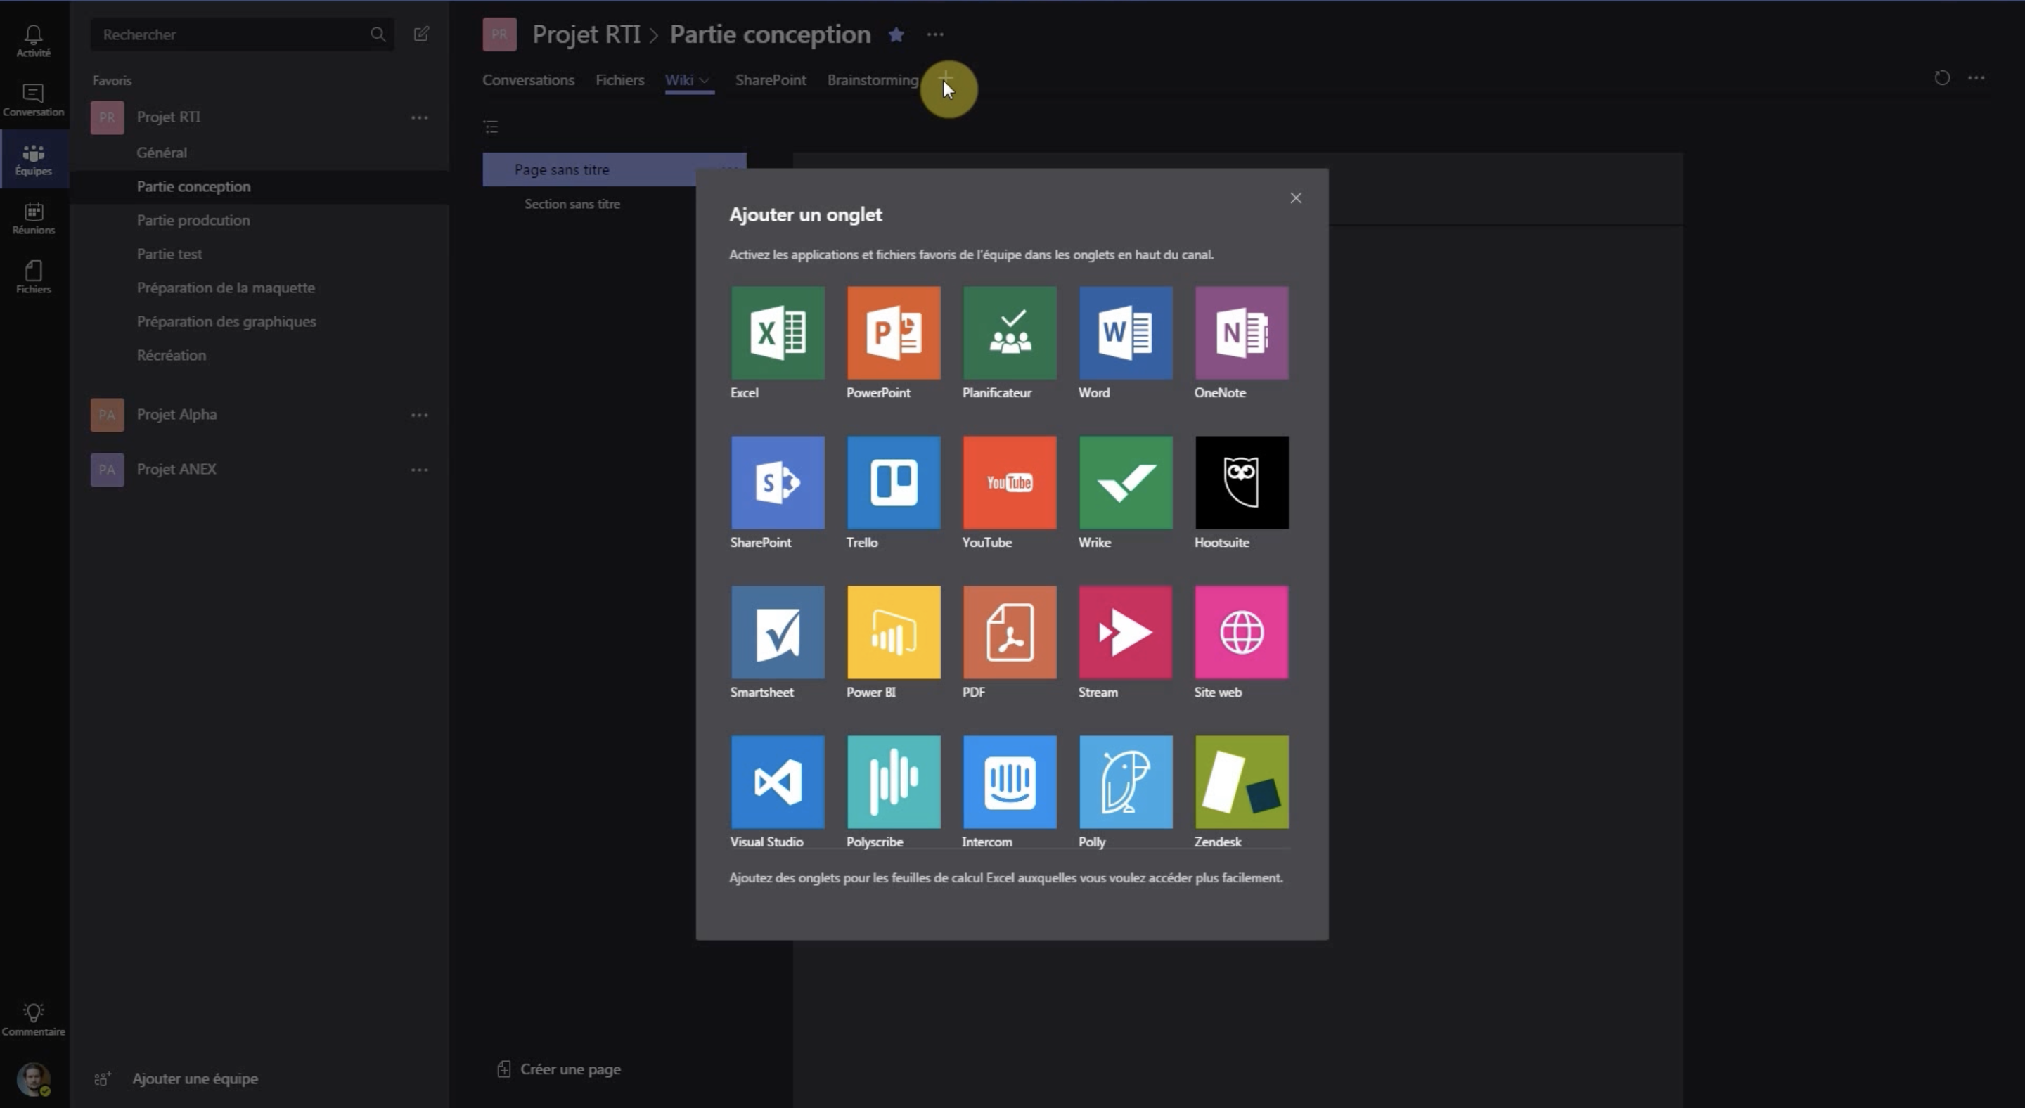Image resolution: width=2025 pixels, height=1108 pixels.
Task: Select the Polyscribe app tile
Action: click(894, 782)
